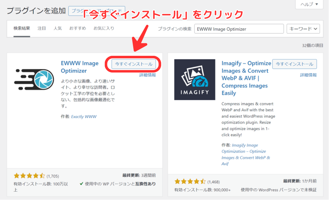Switch to the お気に入り tab
The image size is (329, 200).
(104, 28)
